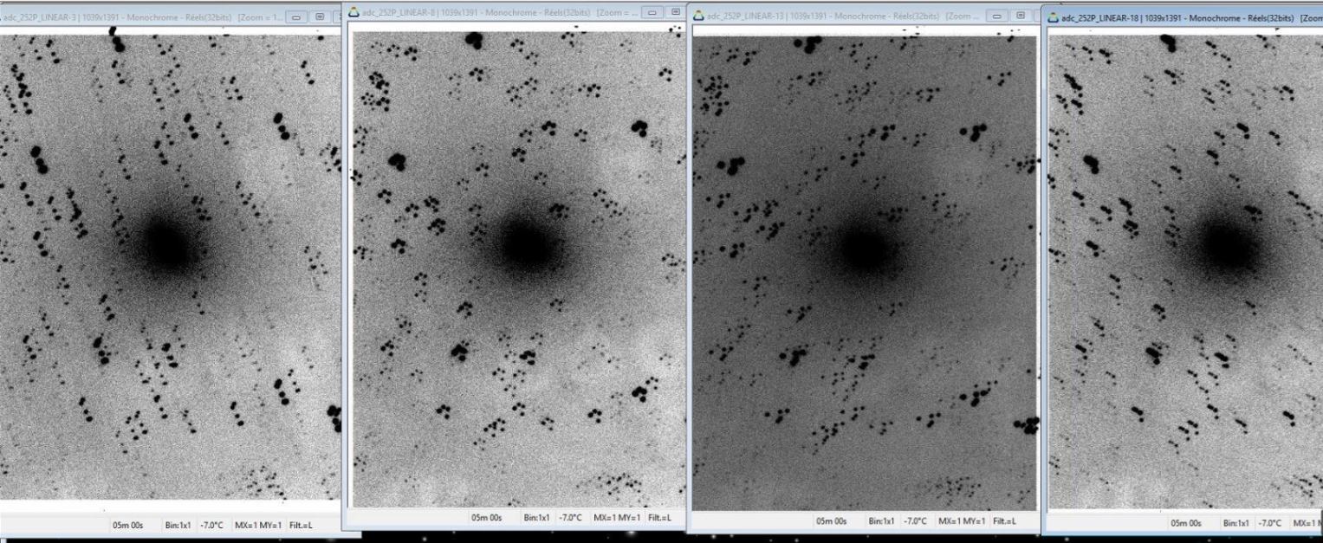Click the app icon of the LINEAR-8 window
This screenshot has width=1323, height=543.
point(353,12)
